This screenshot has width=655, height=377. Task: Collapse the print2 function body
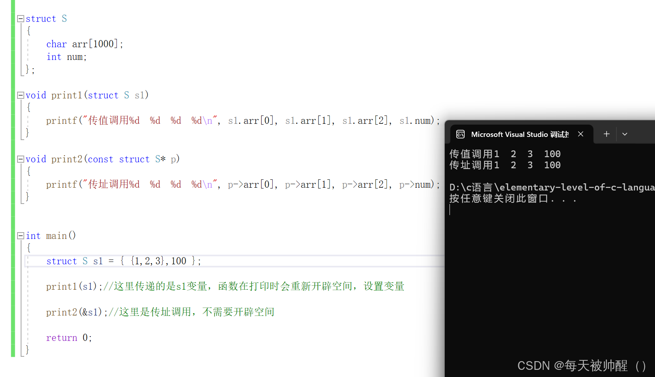(x=20, y=159)
